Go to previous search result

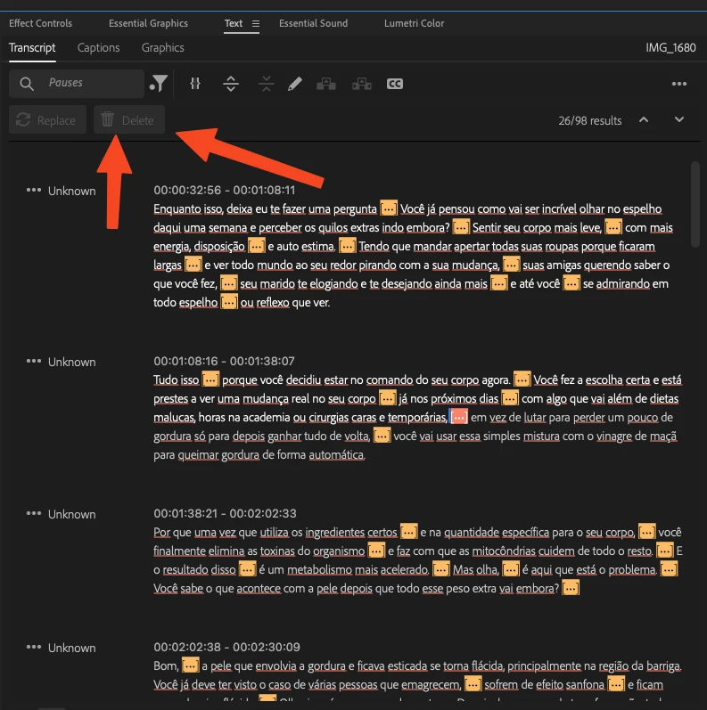644,120
